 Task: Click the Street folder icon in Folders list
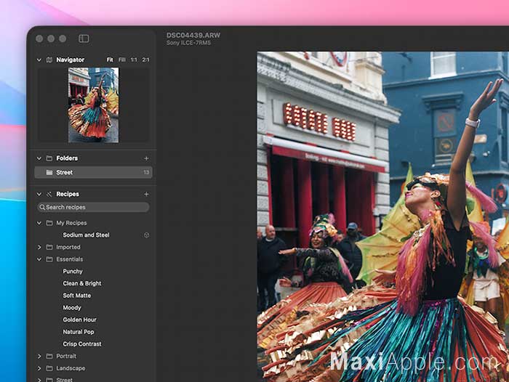tap(49, 172)
